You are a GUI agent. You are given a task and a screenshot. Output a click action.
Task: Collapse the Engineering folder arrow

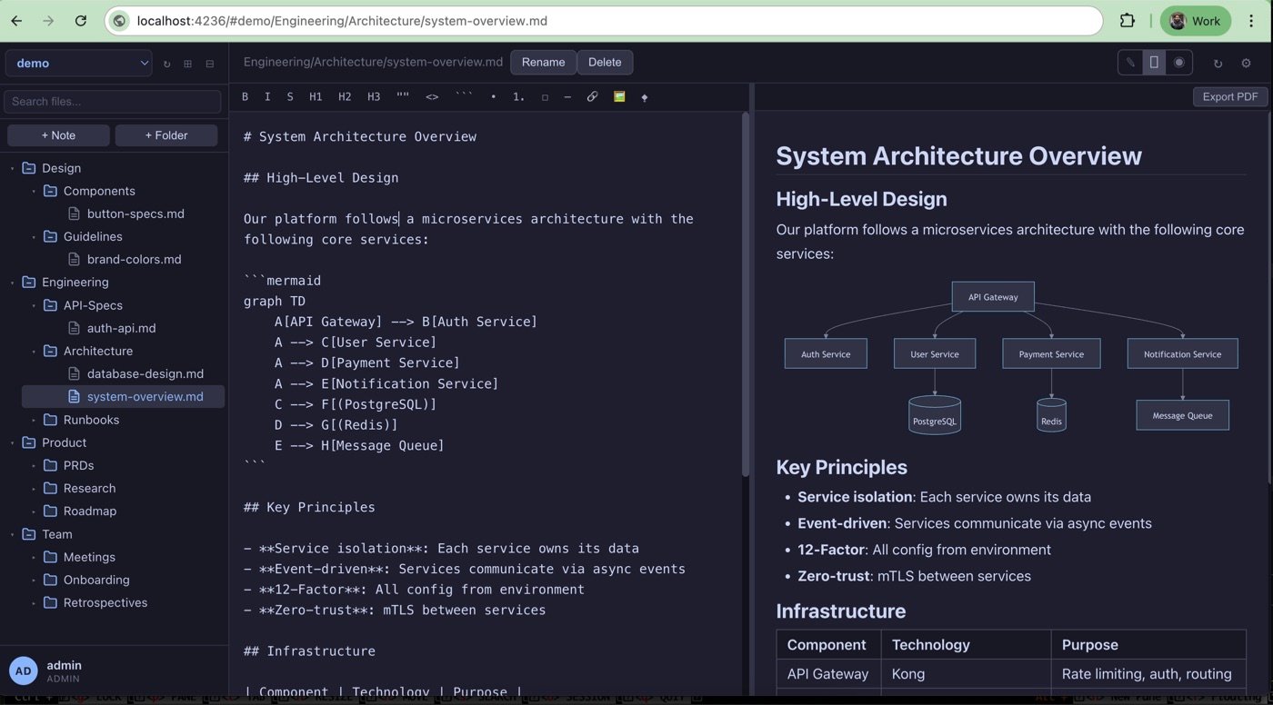pos(12,283)
